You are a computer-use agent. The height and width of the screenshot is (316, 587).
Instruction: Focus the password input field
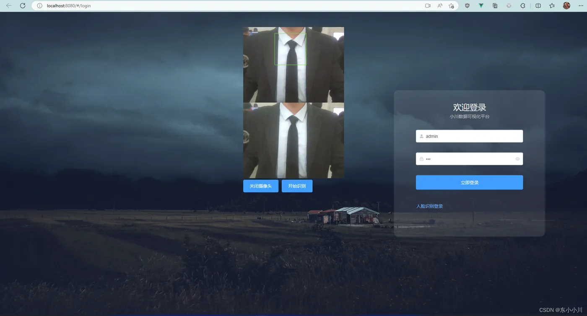469,159
